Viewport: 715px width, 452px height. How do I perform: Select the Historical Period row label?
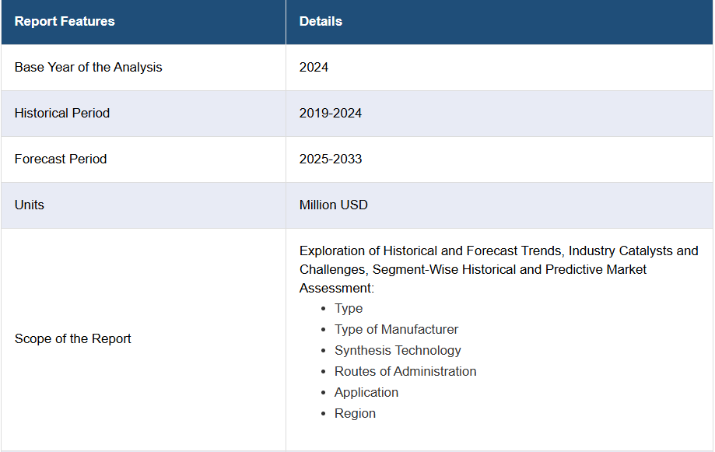click(62, 113)
